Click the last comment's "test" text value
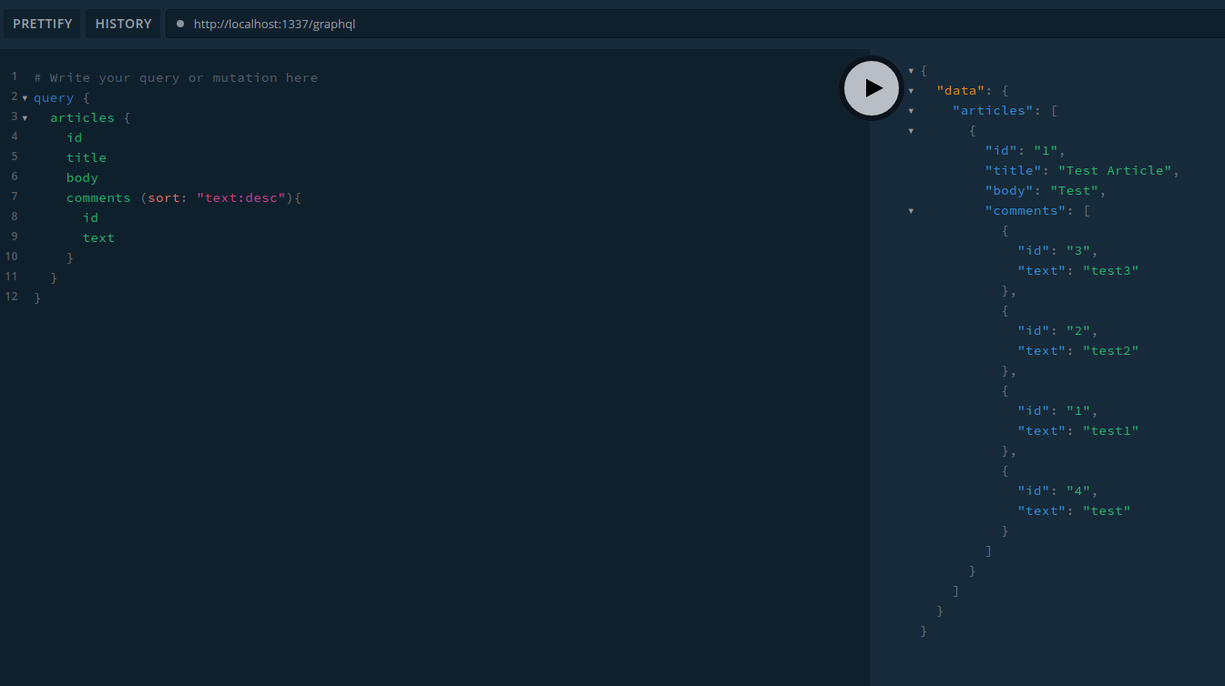The image size is (1225, 686). (x=1107, y=510)
